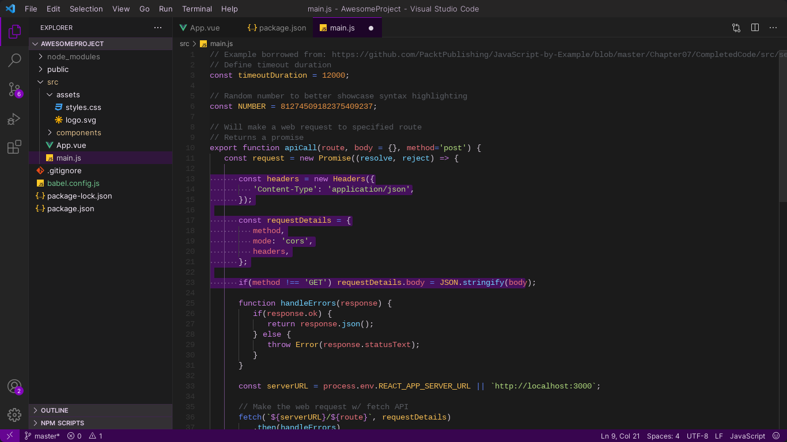This screenshot has height=442, width=787.
Task: Expand the node_modules folder
Action: (x=73, y=56)
